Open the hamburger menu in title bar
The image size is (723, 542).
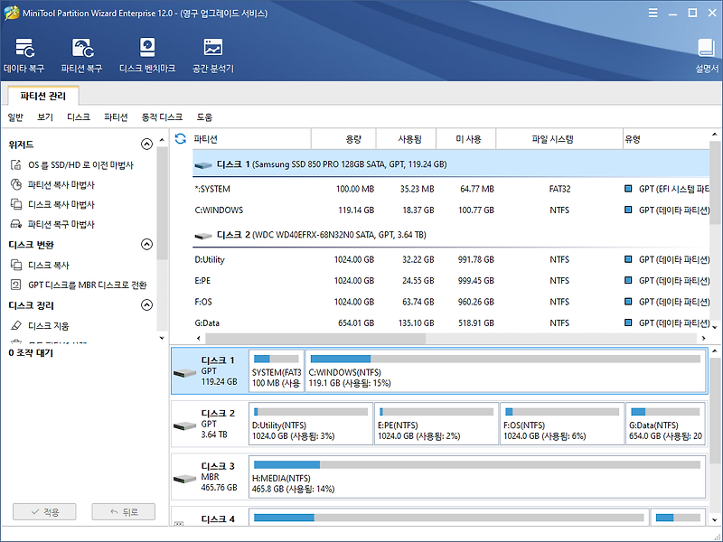(653, 13)
